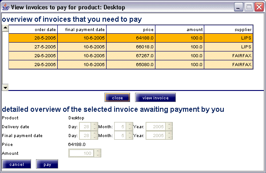Viewport: 266px width, 173px height.
Task: Increase the Final payment date Day spinner
Action: tap(95, 134)
